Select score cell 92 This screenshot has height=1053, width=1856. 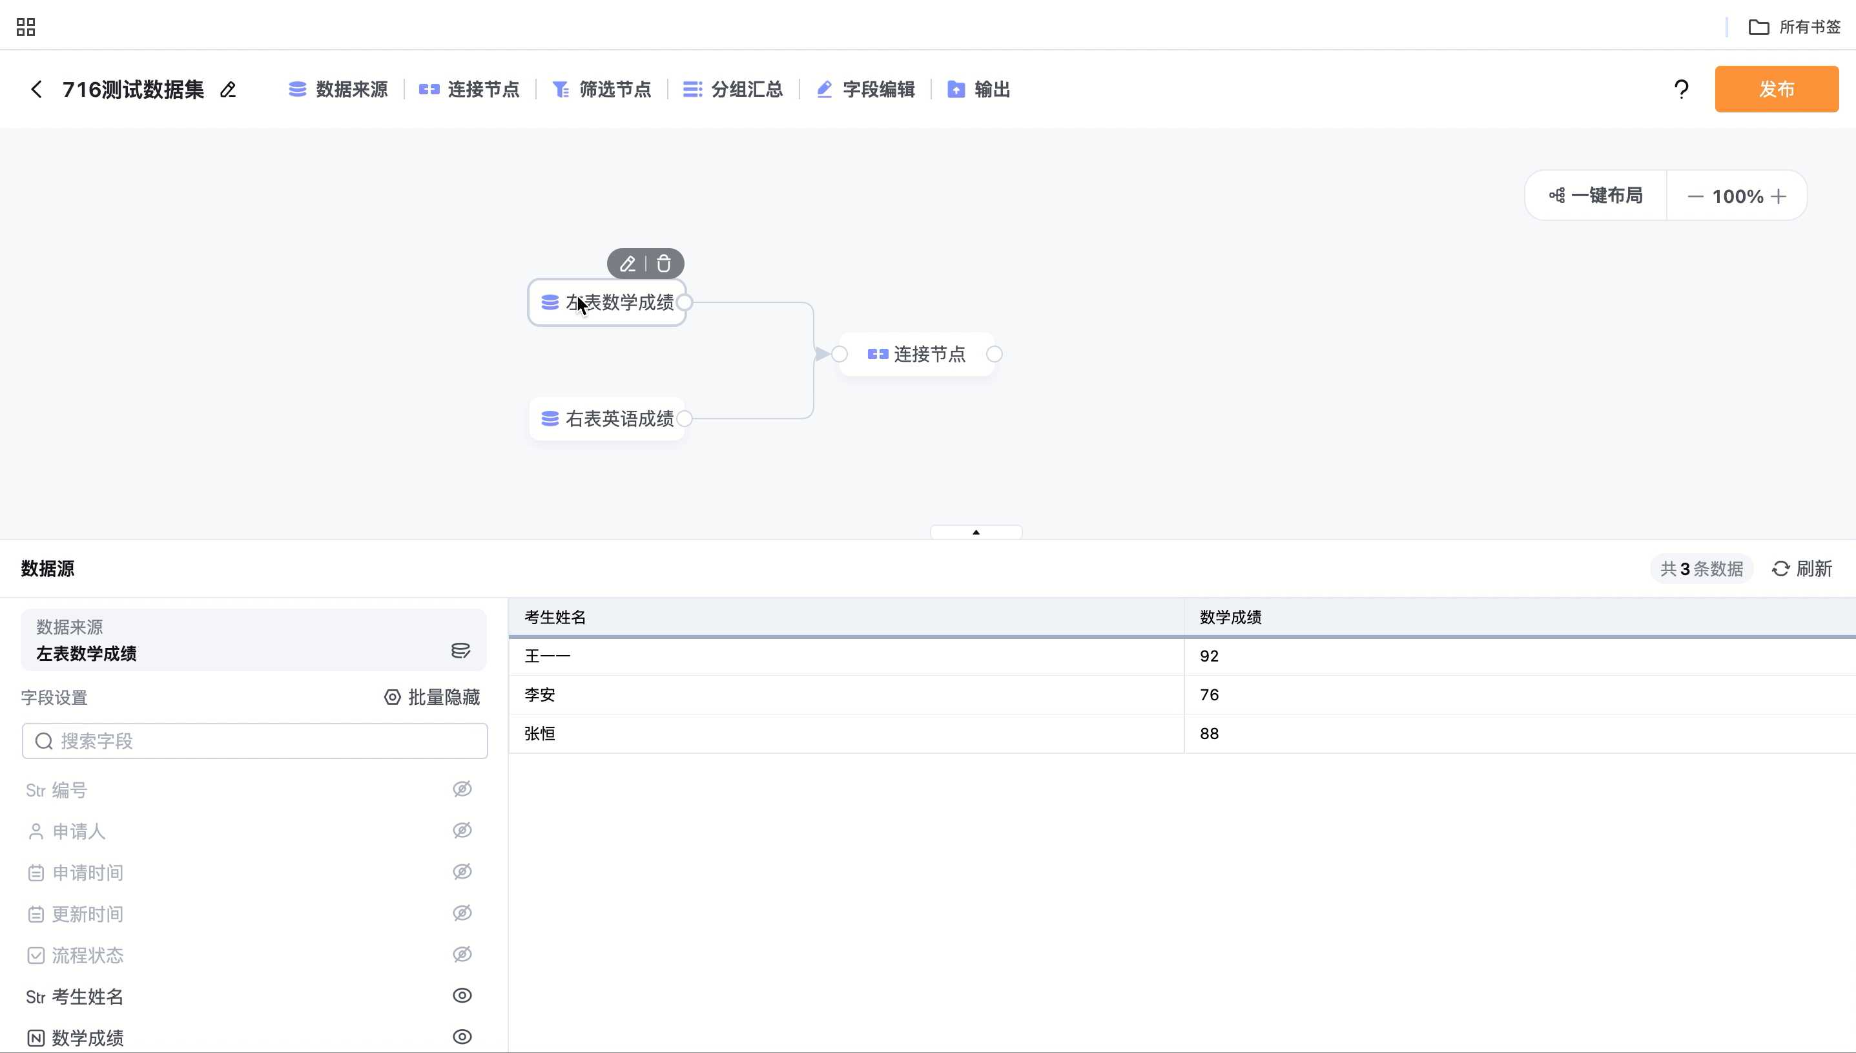[x=1520, y=656]
